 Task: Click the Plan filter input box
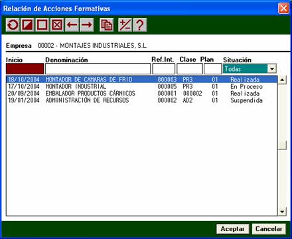coord(212,69)
